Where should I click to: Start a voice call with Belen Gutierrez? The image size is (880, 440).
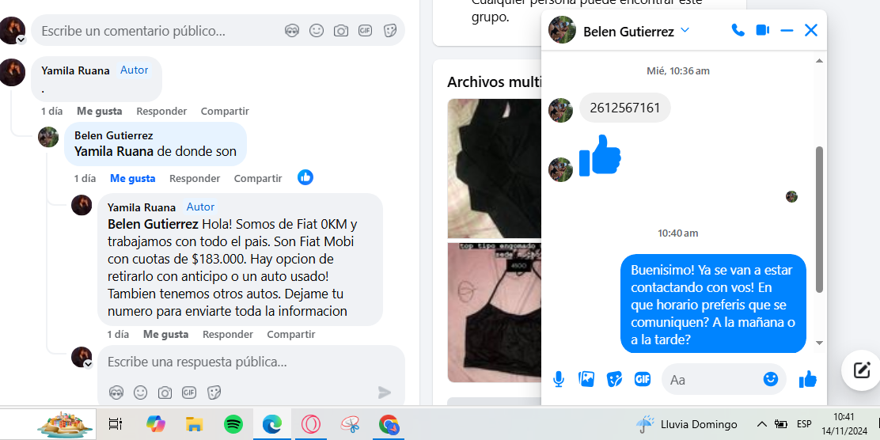[x=738, y=30]
